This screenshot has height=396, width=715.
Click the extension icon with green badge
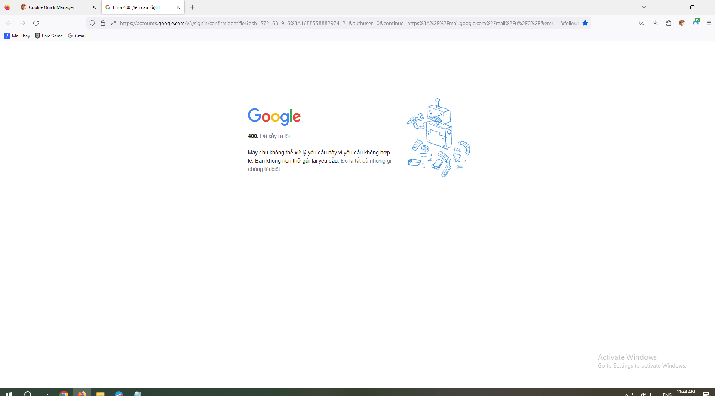pyautogui.click(x=696, y=22)
